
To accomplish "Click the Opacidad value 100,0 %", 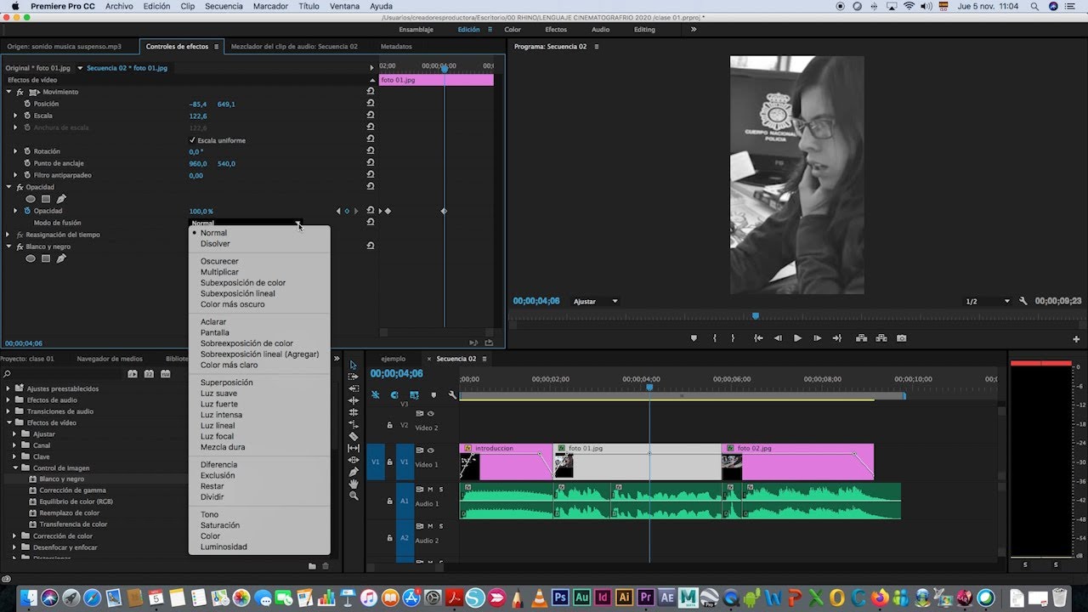I will (x=201, y=211).
